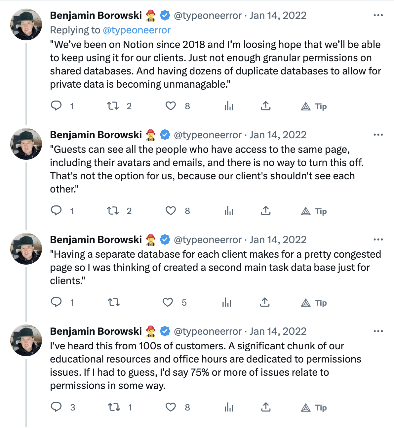The width and height of the screenshot is (394, 428).
Task: Retweet the separate database for each client tweet
Action: point(114,302)
